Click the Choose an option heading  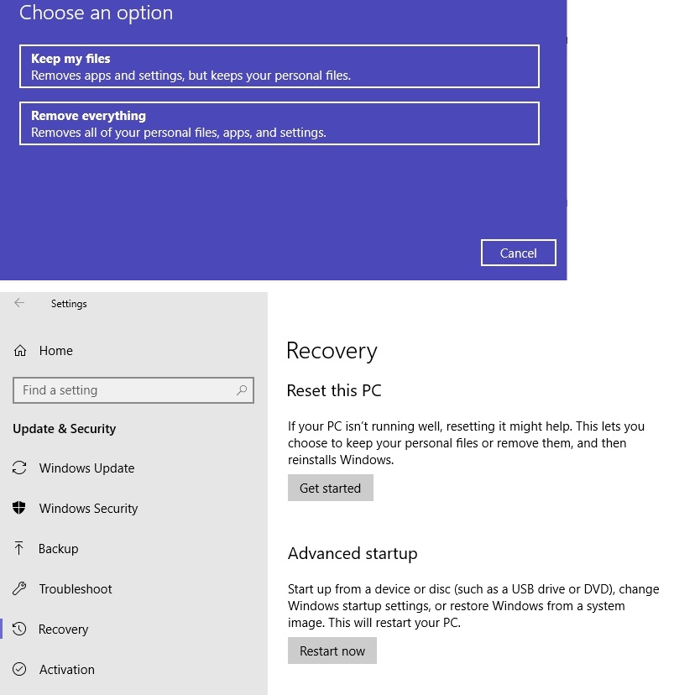(97, 13)
